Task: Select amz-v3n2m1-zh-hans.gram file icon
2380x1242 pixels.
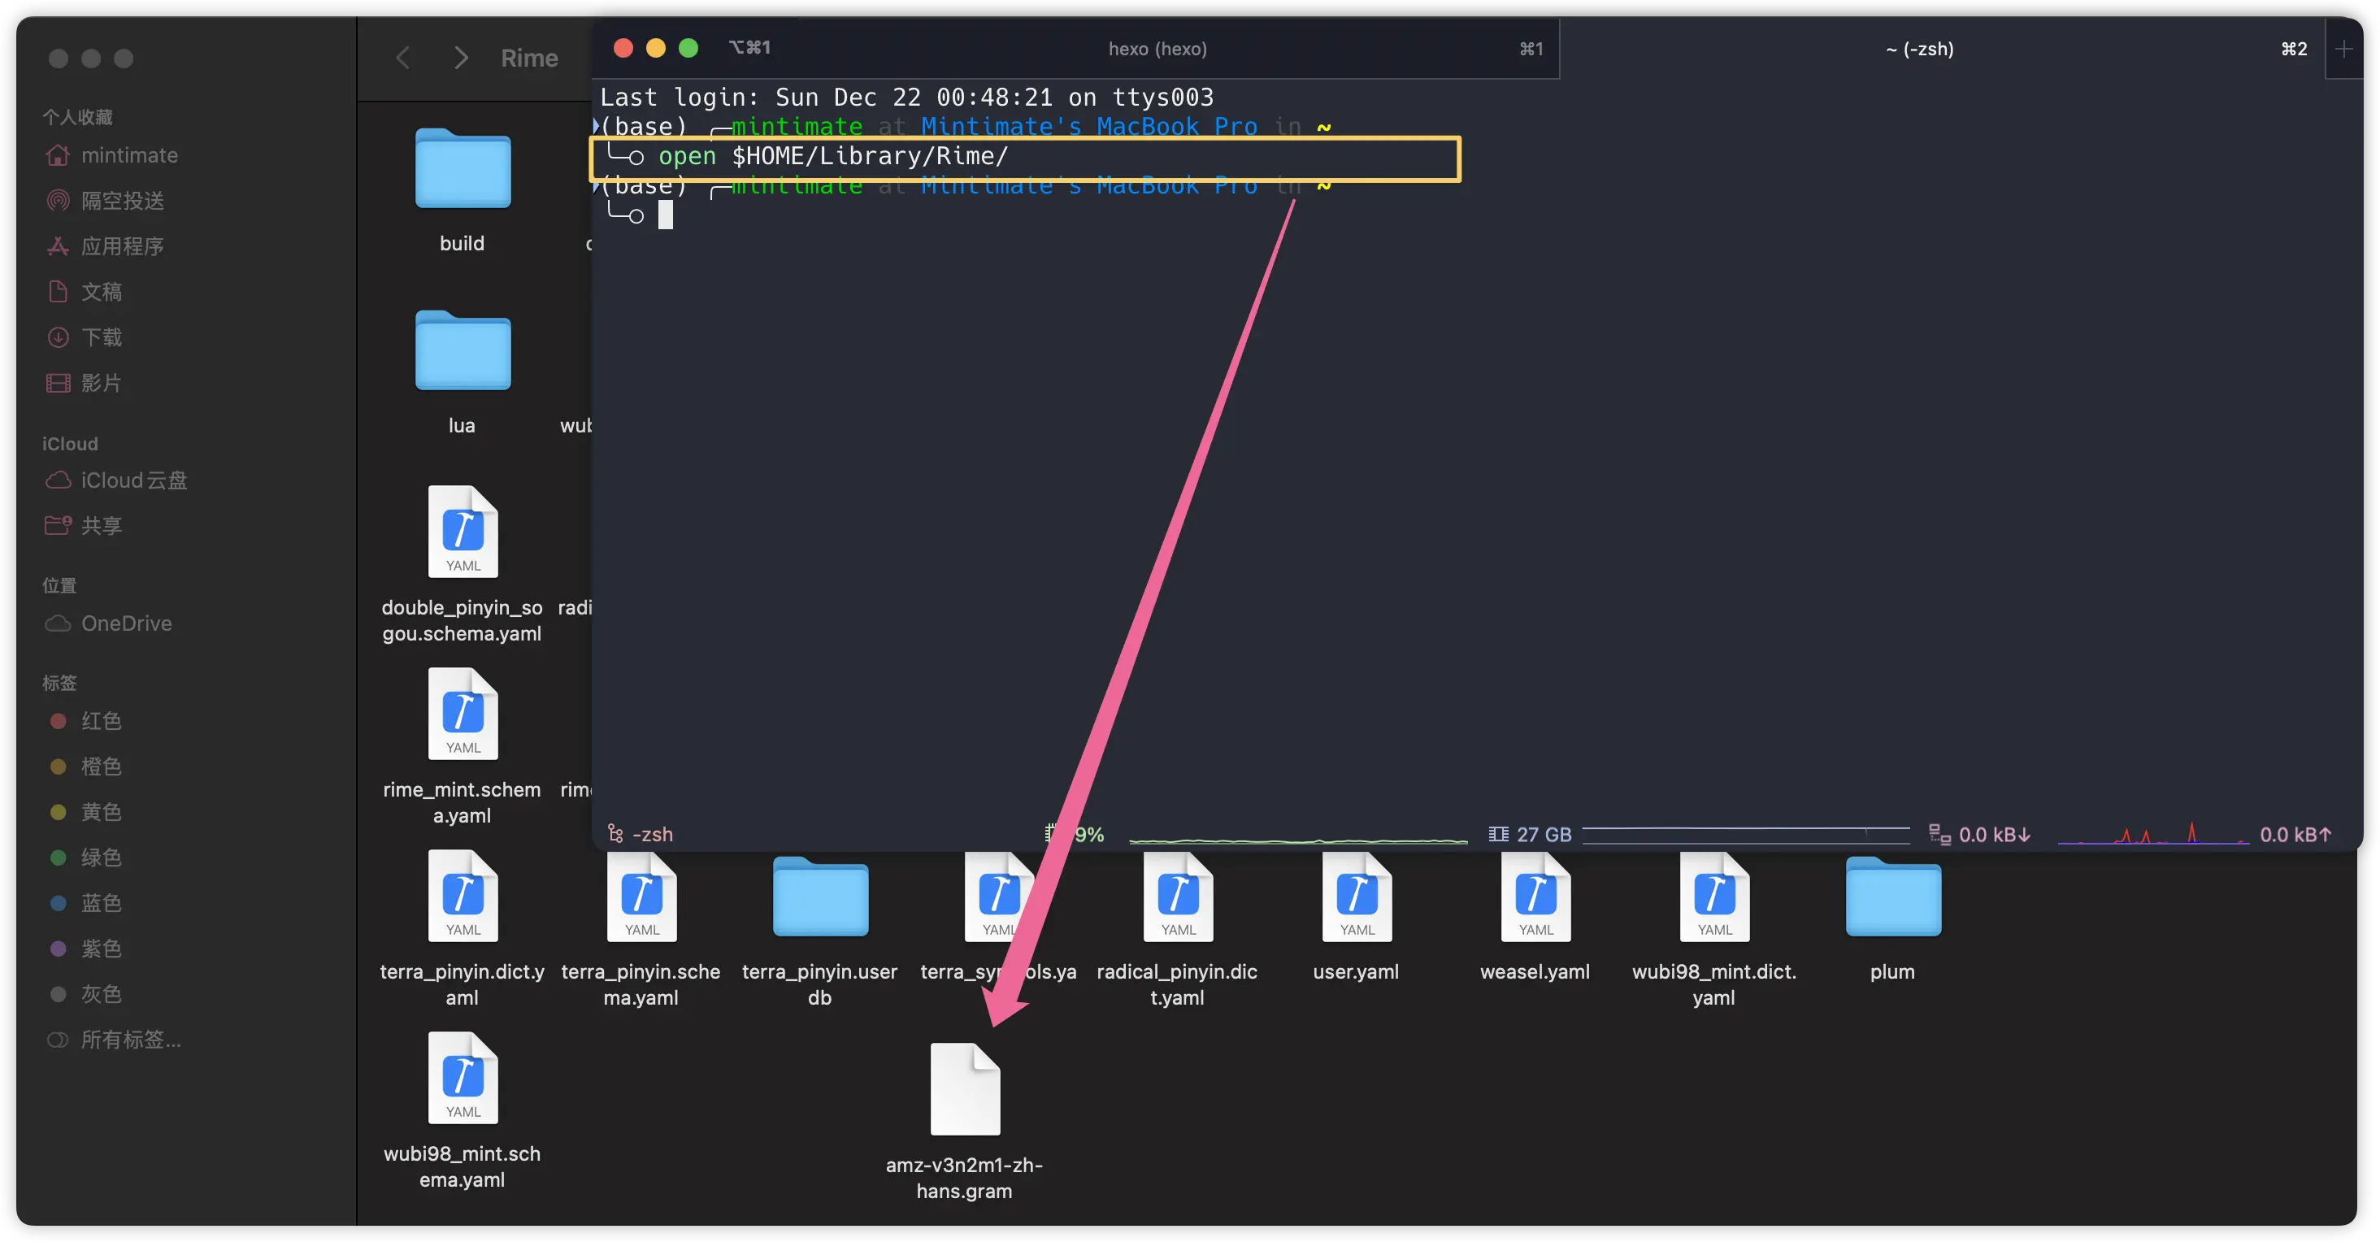Action: [965, 1089]
